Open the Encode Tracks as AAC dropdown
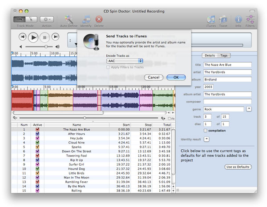 click(125, 61)
